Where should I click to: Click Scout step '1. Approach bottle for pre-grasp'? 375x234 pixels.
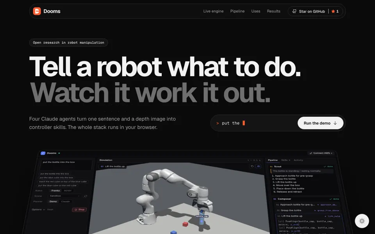coord(293,176)
